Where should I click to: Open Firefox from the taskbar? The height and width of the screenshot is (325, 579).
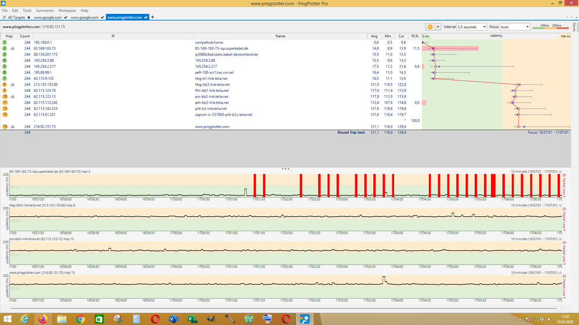[43, 318]
